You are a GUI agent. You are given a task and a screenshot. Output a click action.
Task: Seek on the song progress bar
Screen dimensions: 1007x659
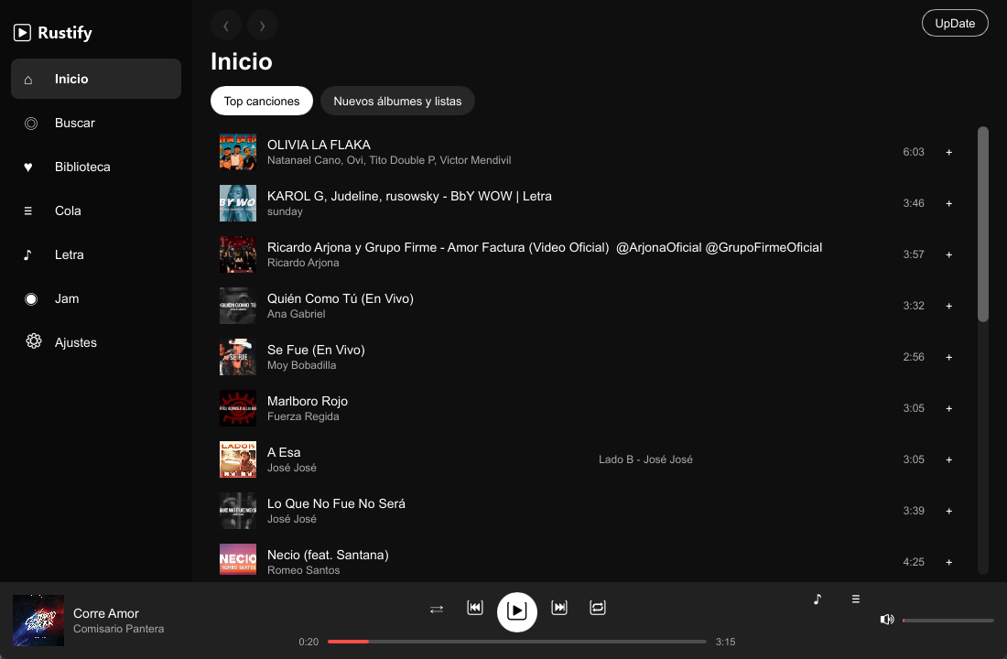[517, 642]
